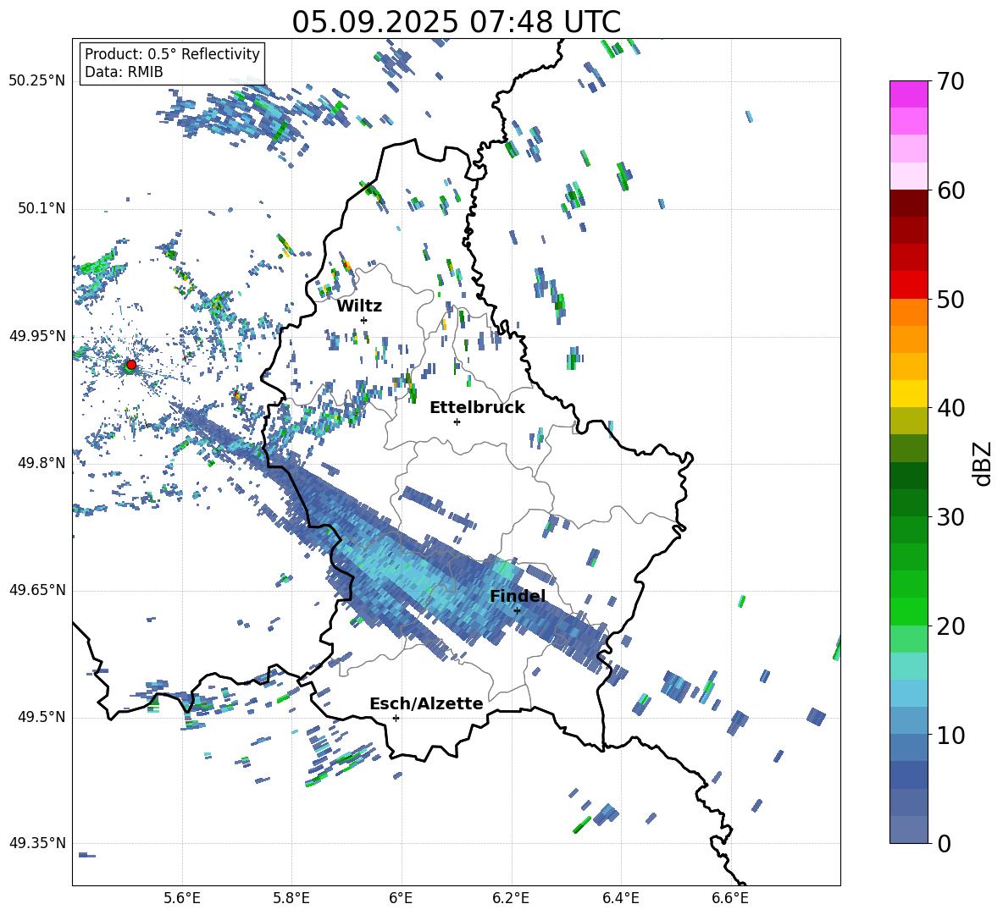The height and width of the screenshot is (915, 1003).
Task: Click the 6.6°E longitude label
Action: 730,898
